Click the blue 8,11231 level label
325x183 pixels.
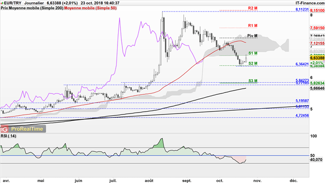click(x=302, y=10)
